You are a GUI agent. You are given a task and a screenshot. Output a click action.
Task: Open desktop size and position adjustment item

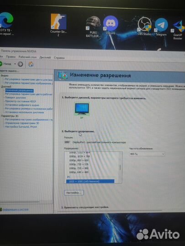coord(29,108)
